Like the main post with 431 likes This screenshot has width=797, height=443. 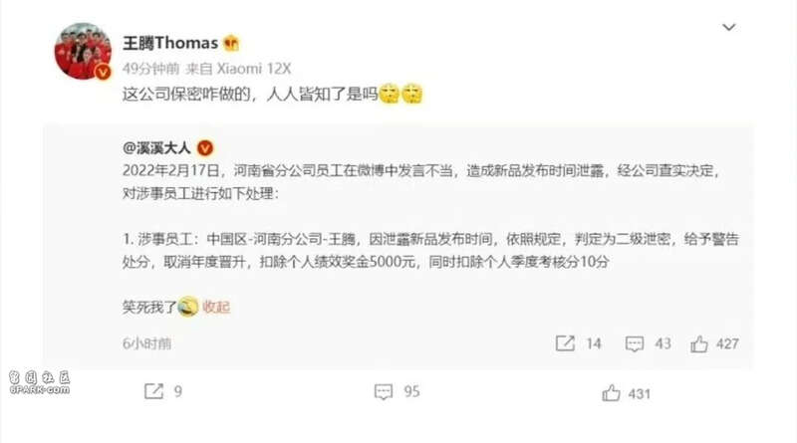(627, 393)
